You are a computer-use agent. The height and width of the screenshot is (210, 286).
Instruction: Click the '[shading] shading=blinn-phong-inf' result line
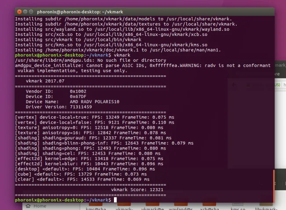104,143
